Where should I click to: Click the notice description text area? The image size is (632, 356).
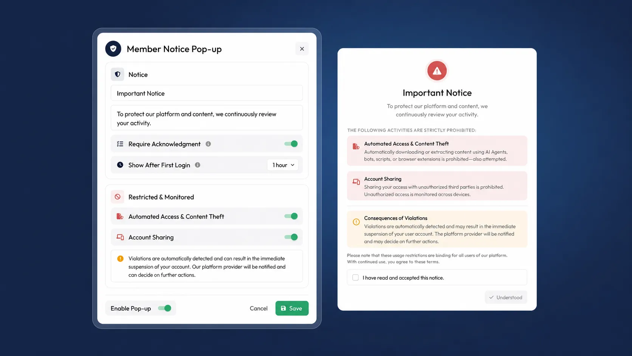(207, 118)
